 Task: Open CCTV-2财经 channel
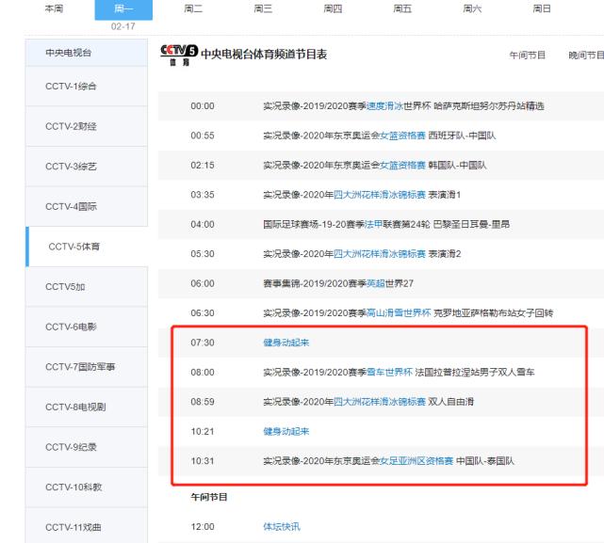click(x=87, y=126)
